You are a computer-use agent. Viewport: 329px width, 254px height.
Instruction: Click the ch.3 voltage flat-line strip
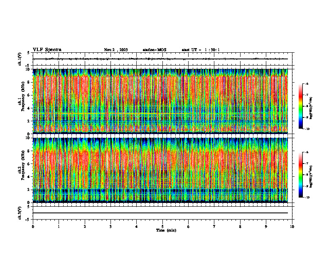point(162,213)
